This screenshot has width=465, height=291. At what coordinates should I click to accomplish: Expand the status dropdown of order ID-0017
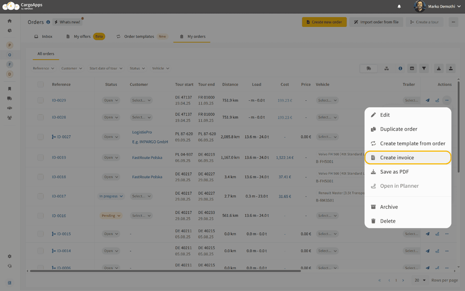tap(111, 196)
